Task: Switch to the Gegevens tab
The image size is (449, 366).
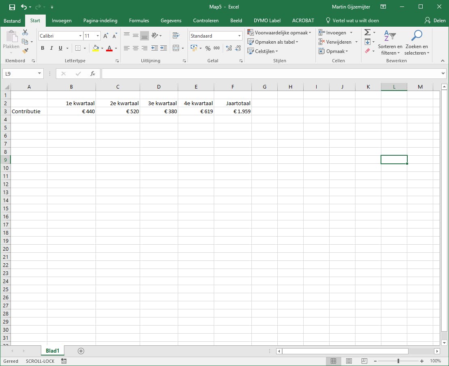Action: point(171,21)
